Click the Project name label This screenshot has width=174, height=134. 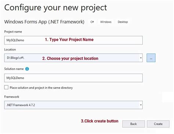[x=13, y=32]
